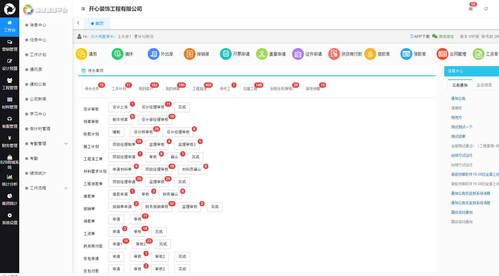The width and height of the screenshot is (499, 276).
Task: Select the 首页 tab
Action: (x=97, y=23)
